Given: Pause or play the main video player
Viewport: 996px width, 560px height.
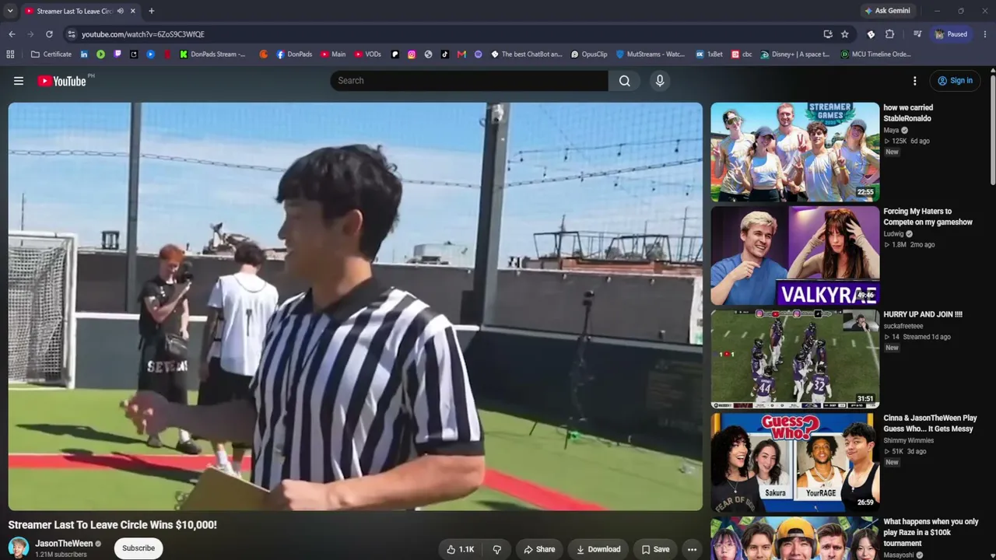Looking at the screenshot, I should point(356,306).
